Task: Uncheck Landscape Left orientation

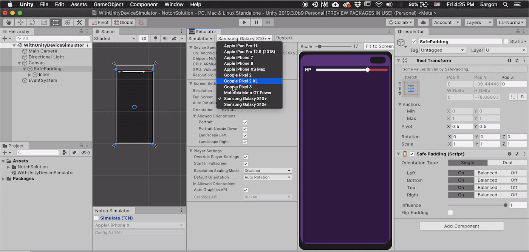Action: (x=245, y=135)
